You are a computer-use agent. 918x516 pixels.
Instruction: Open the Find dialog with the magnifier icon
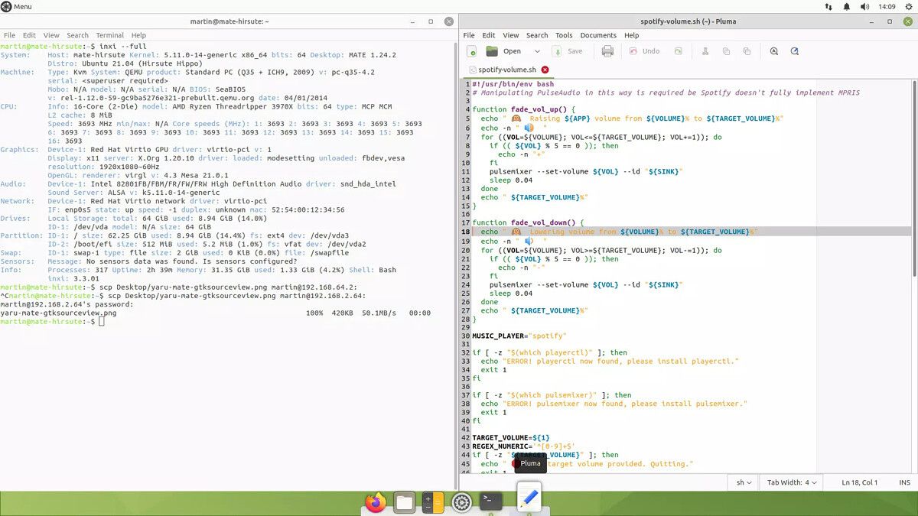[773, 51]
